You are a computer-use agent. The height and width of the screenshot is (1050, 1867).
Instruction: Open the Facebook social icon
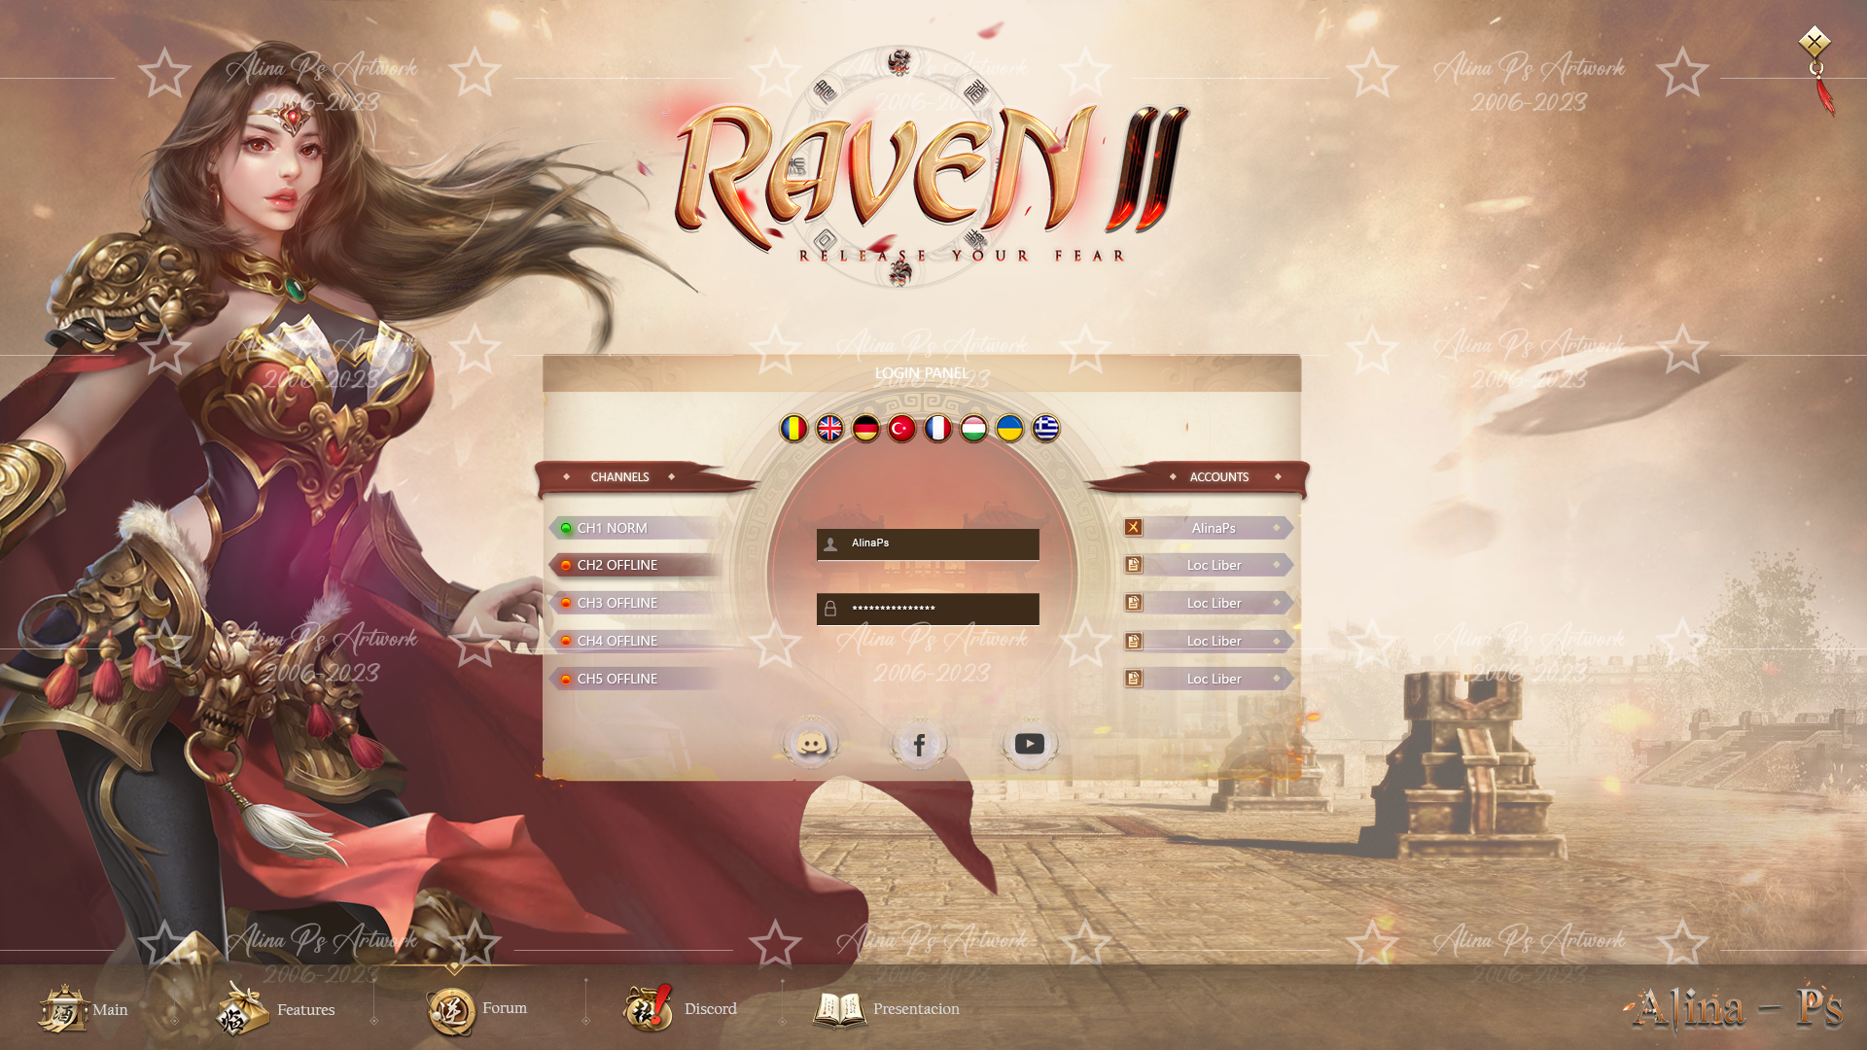(x=919, y=745)
